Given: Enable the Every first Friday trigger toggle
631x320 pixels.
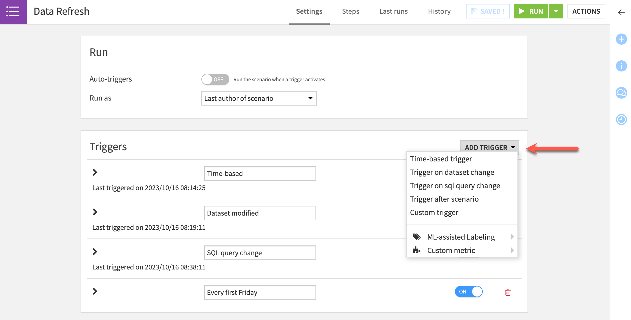Looking at the screenshot, I should (x=469, y=292).
